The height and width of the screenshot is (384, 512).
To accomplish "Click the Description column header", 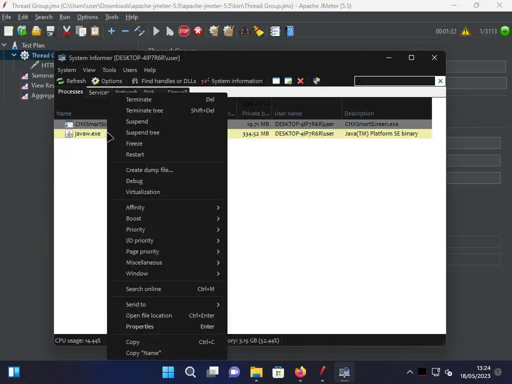I will (386, 113).
